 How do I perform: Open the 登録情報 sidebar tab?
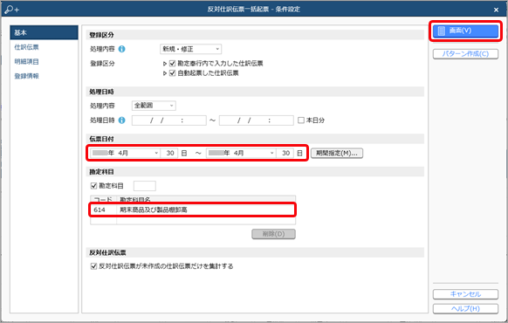[x=26, y=76]
